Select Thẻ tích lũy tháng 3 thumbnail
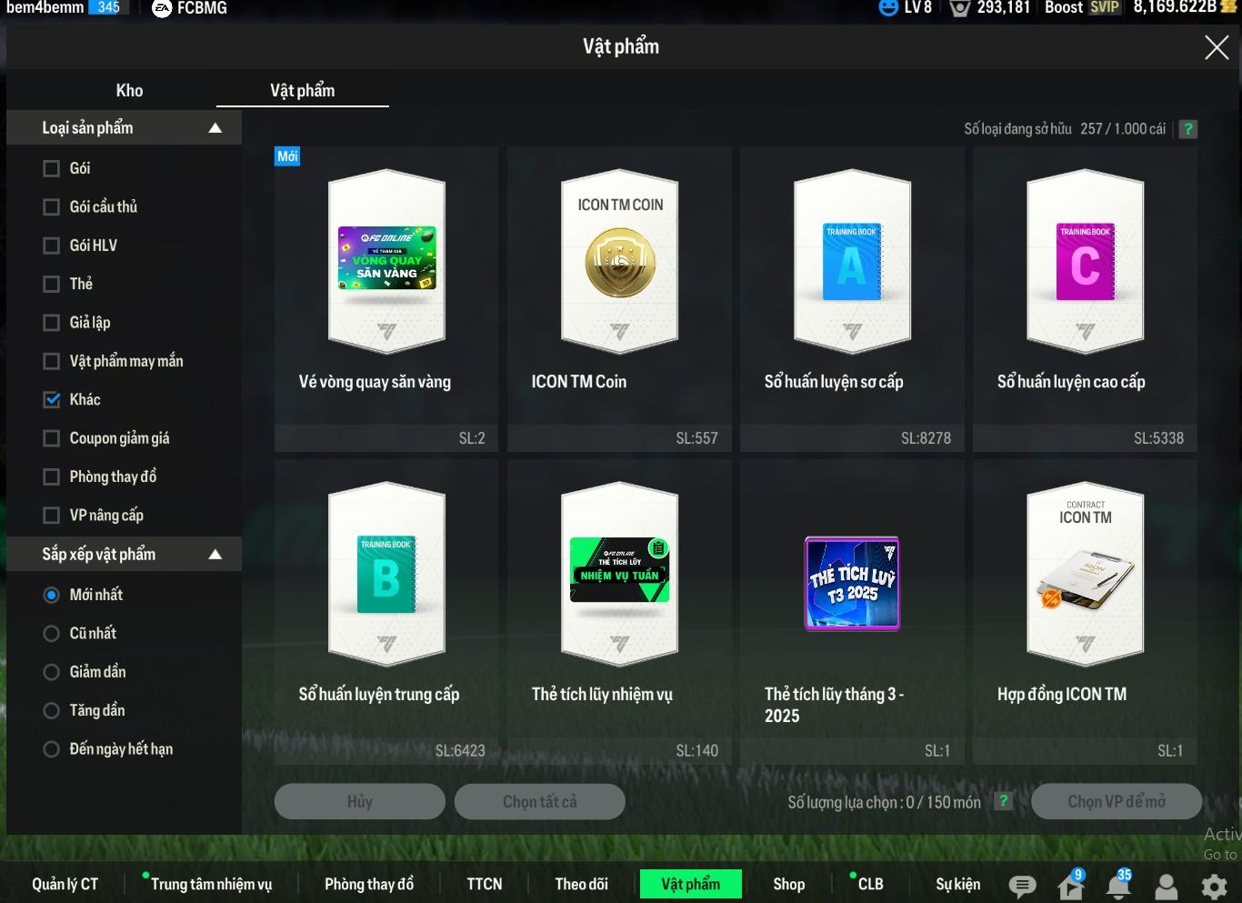Viewport: 1242px width, 903px height. pos(852,583)
